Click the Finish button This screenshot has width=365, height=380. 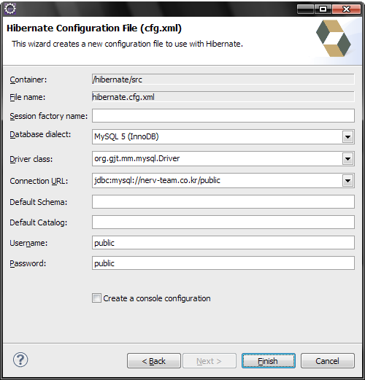269,361
